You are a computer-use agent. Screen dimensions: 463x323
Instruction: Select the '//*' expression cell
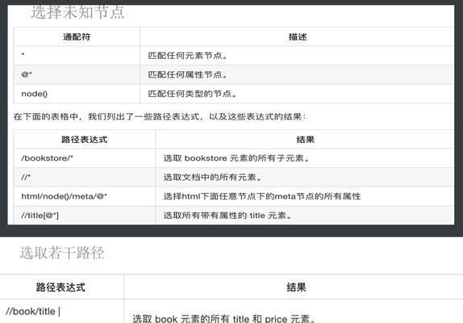coord(85,178)
